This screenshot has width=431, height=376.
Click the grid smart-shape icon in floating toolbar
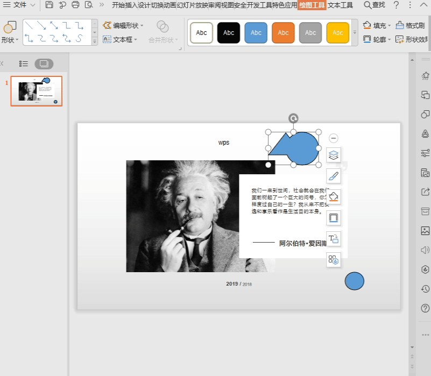click(334, 259)
